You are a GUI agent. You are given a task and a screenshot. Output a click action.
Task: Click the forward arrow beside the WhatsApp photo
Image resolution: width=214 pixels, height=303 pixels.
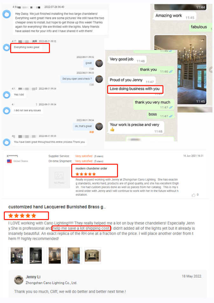tap(211, 70)
